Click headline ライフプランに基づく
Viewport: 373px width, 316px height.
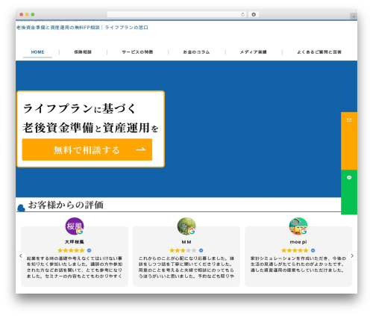click(80, 108)
